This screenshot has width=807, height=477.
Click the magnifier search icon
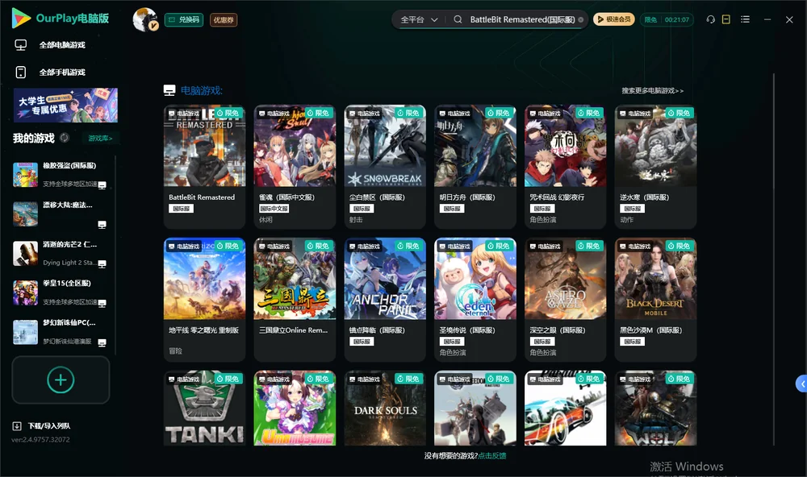click(458, 19)
